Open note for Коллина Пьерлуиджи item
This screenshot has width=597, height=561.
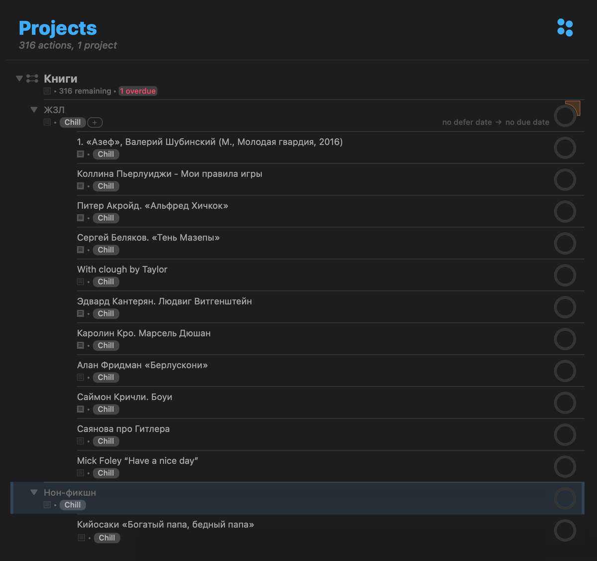[81, 186]
